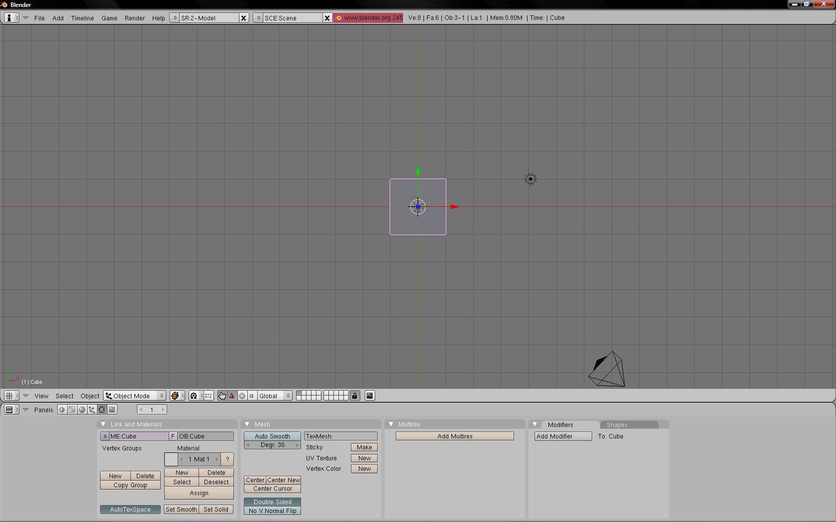
Task: Open the Object Mode dropdown
Action: pos(134,396)
